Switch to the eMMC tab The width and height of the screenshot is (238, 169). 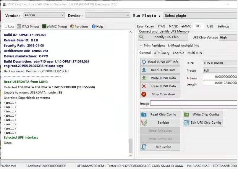click(x=186, y=26)
